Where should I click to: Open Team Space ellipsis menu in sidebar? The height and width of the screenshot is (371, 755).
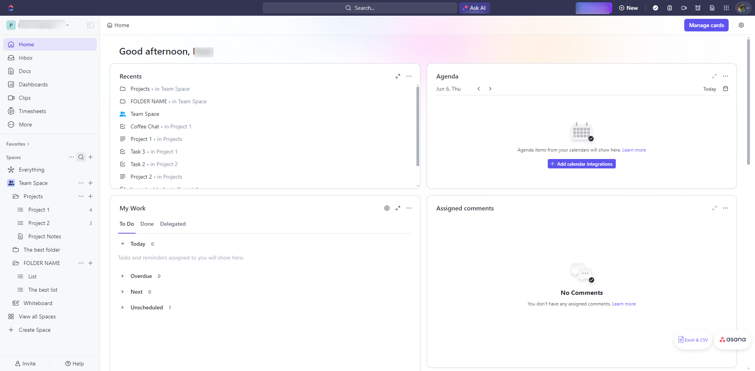click(81, 183)
